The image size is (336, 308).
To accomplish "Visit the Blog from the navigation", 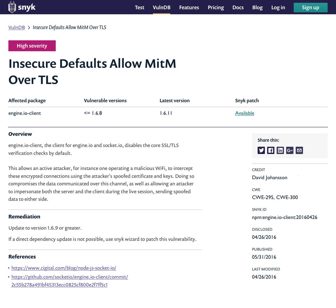I will [x=257, y=8].
